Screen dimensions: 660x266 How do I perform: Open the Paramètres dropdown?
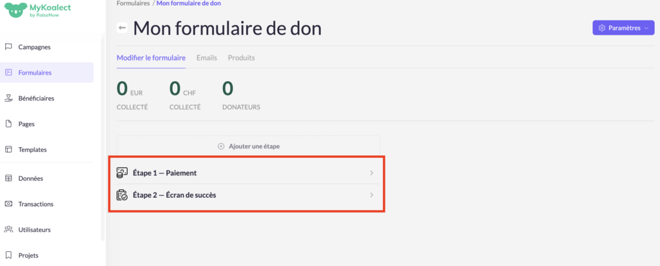pyautogui.click(x=623, y=28)
